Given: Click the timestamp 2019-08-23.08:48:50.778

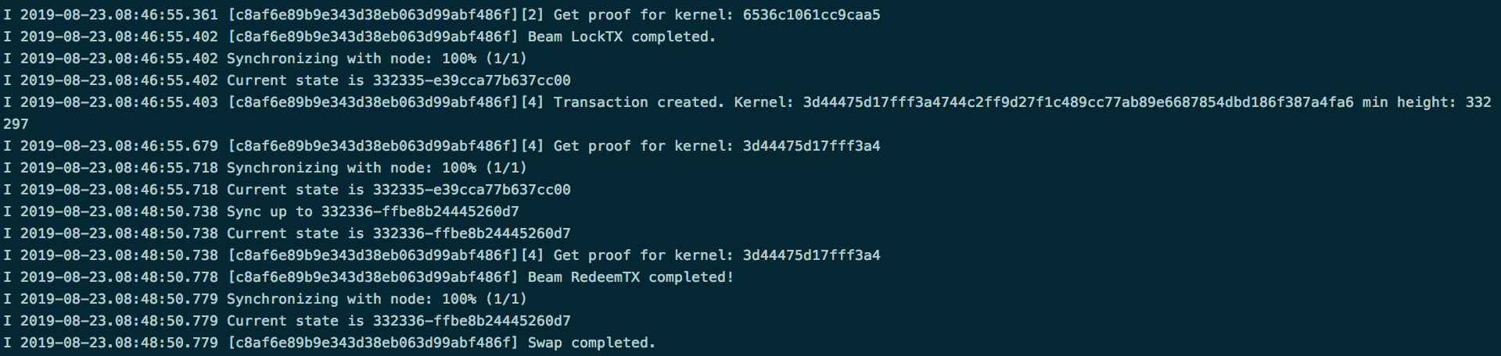Looking at the screenshot, I should pos(119,277).
